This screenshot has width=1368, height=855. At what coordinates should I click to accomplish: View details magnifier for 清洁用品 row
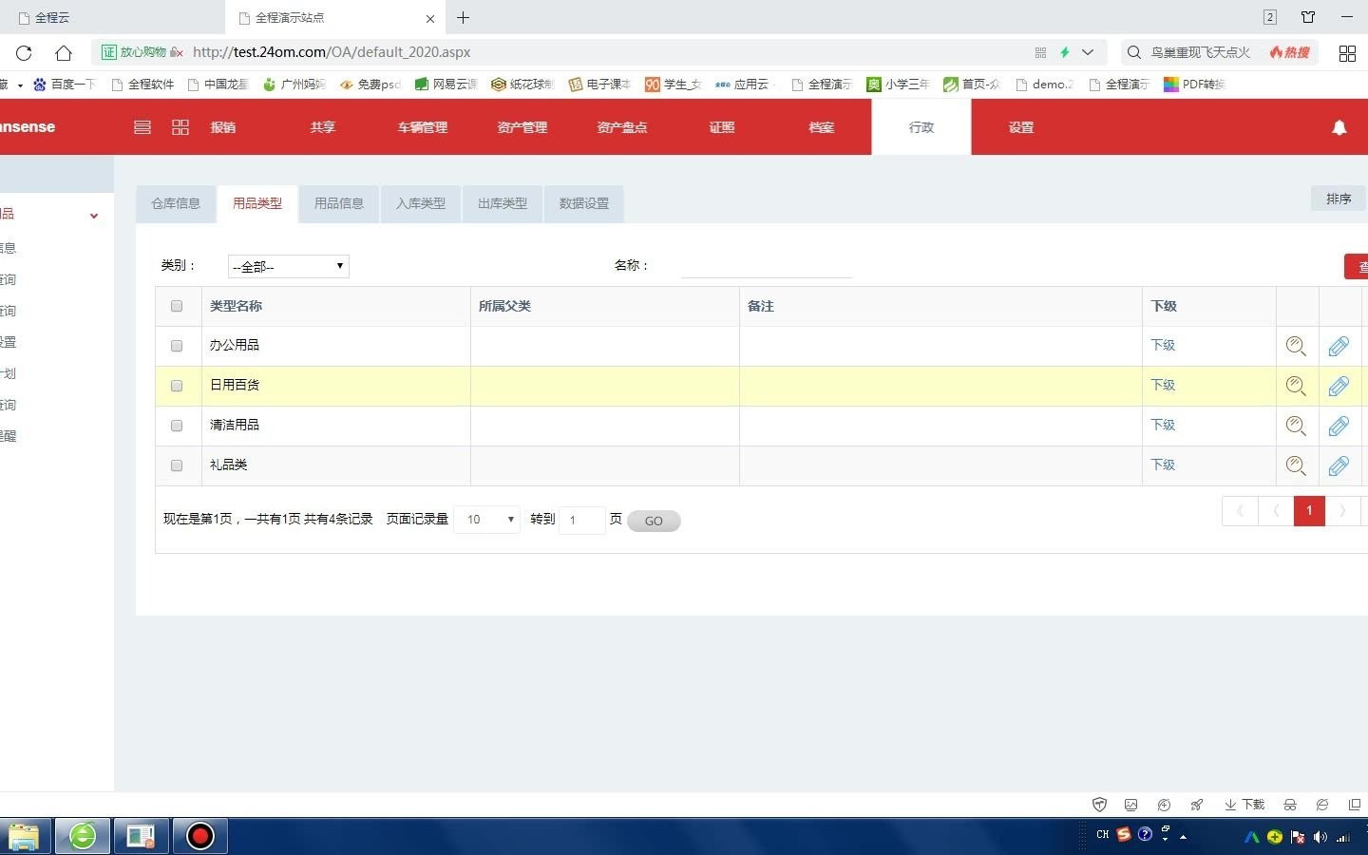point(1296,426)
